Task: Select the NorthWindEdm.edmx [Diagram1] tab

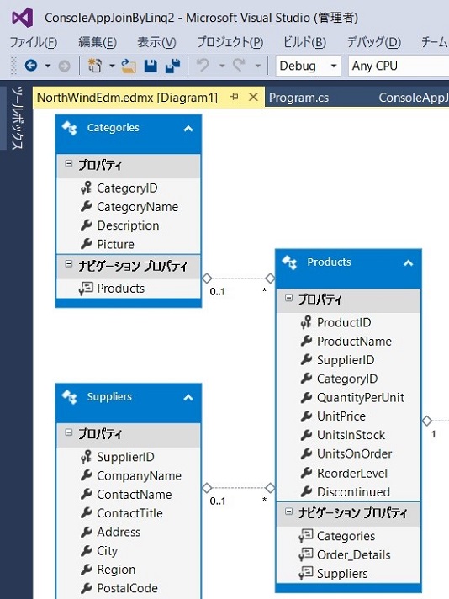Action: coord(127,98)
